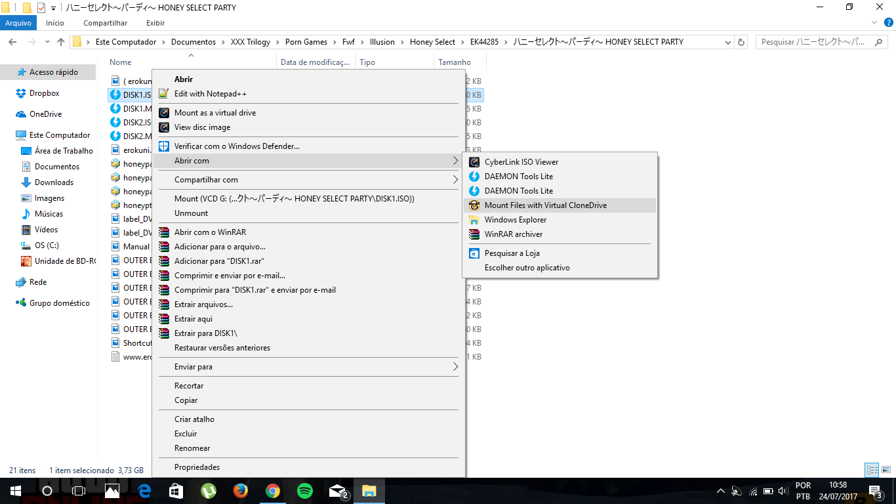
Task: Select the DISK1.ISO file icon
Action: pos(115,94)
